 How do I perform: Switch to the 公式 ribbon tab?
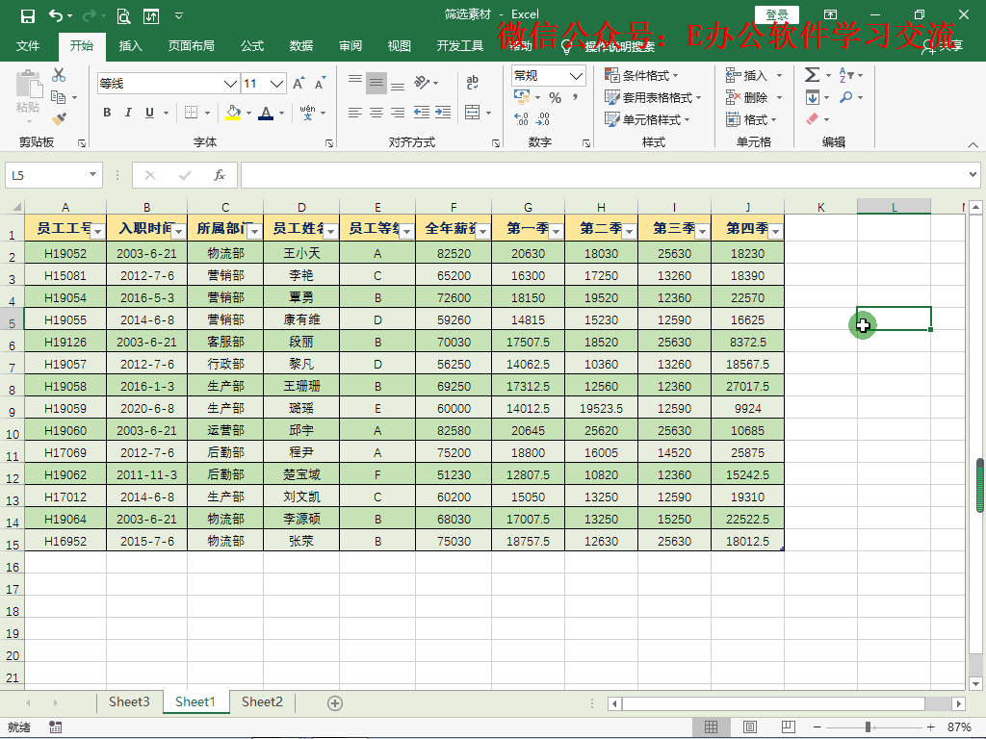(x=252, y=46)
